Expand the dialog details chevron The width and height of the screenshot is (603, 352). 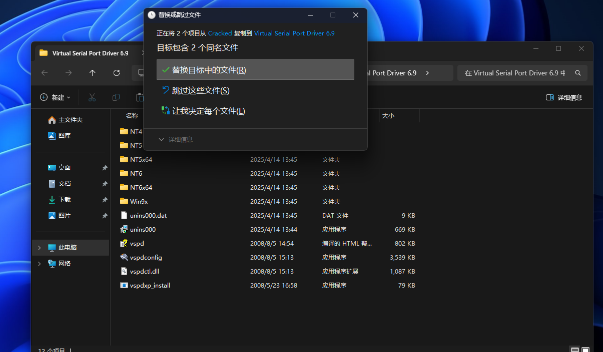click(161, 140)
